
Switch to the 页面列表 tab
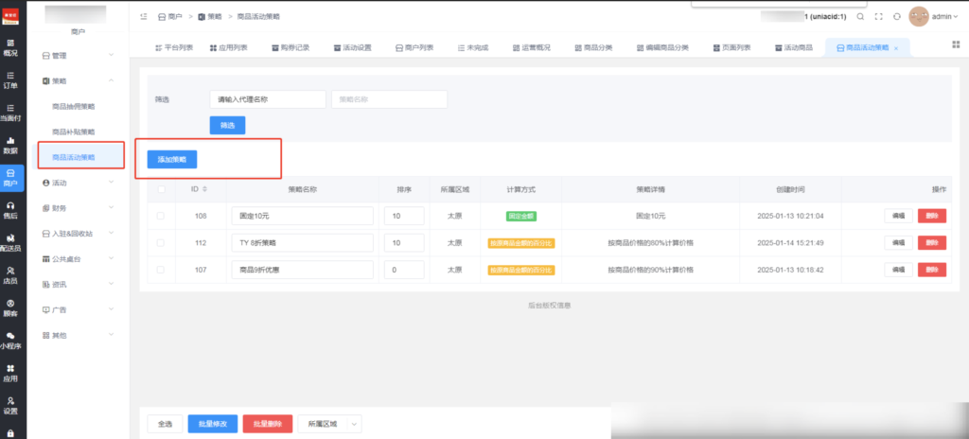point(731,47)
